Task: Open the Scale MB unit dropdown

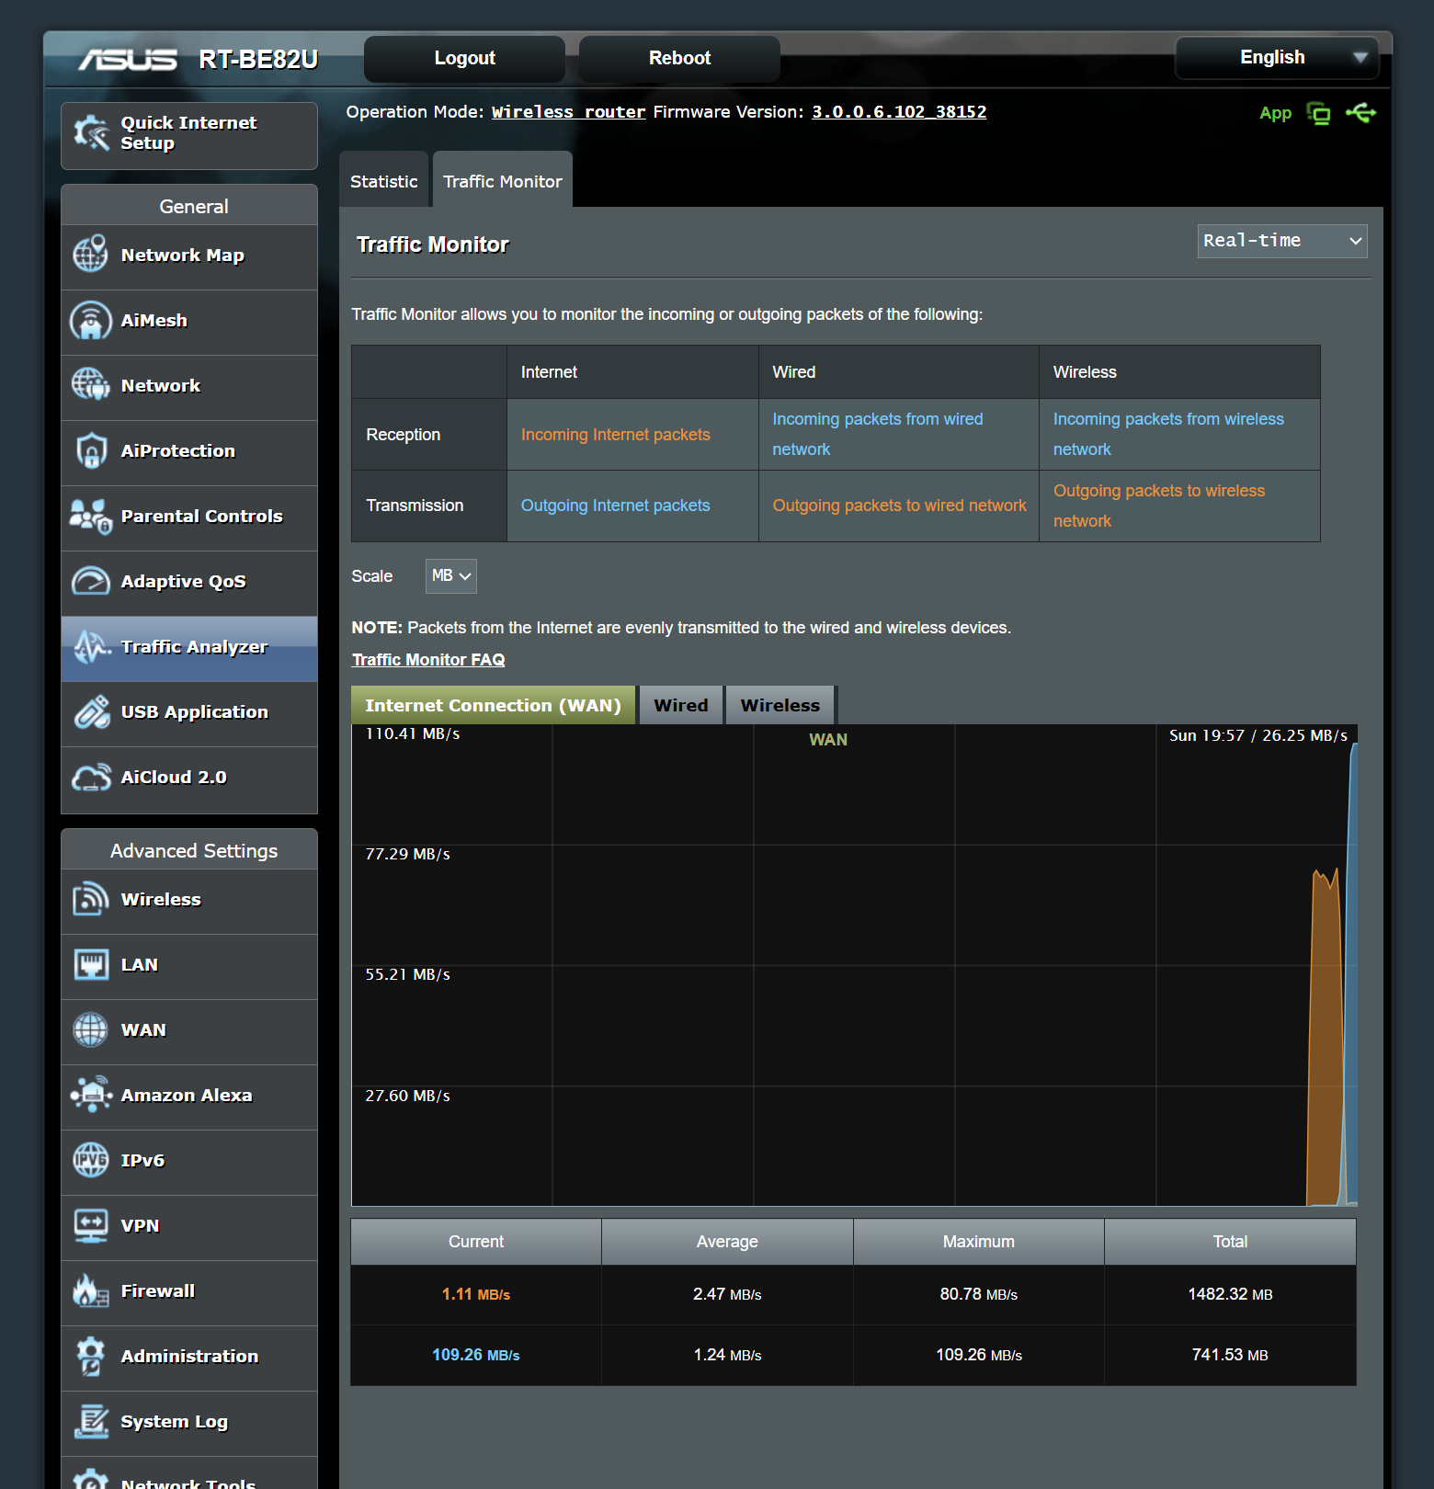Action: point(450,576)
